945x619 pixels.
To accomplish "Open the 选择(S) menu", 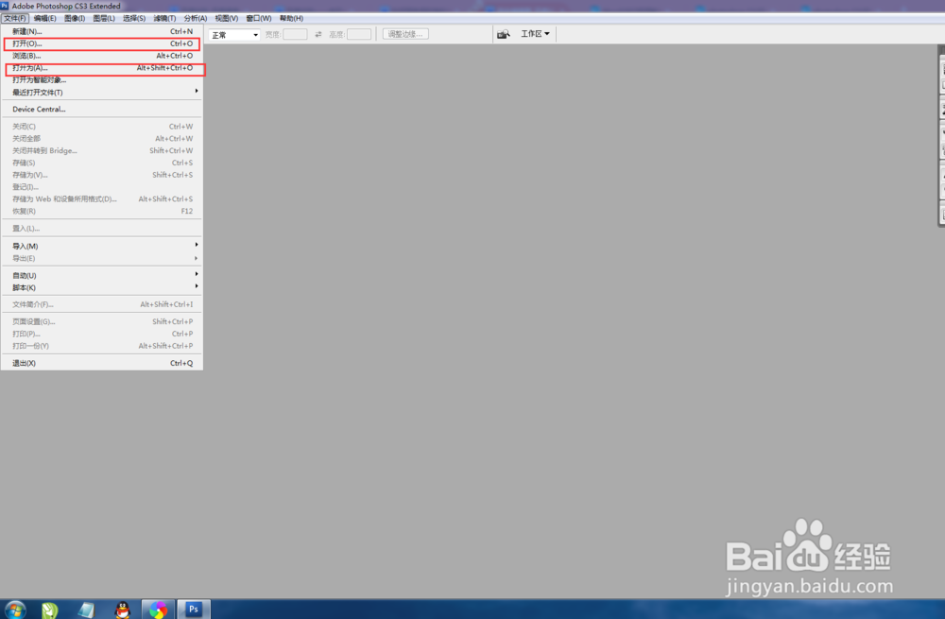I will pyautogui.click(x=134, y=18).
